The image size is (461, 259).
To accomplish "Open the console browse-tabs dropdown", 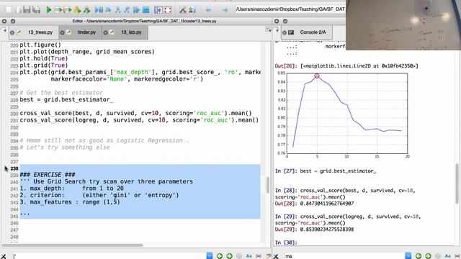I will click(277, 30).
